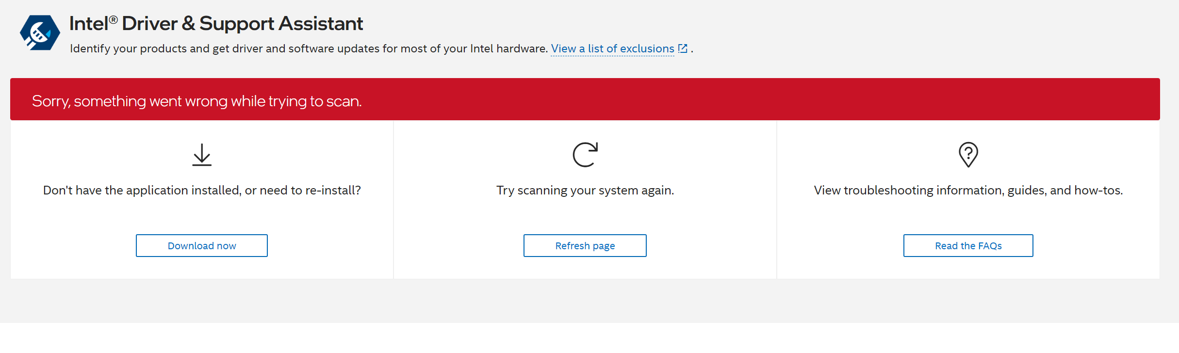Screen dimensions: 1179x353
Task: Click the question mark pin icon
Action: pyautogui.click(x=968, y=155)
